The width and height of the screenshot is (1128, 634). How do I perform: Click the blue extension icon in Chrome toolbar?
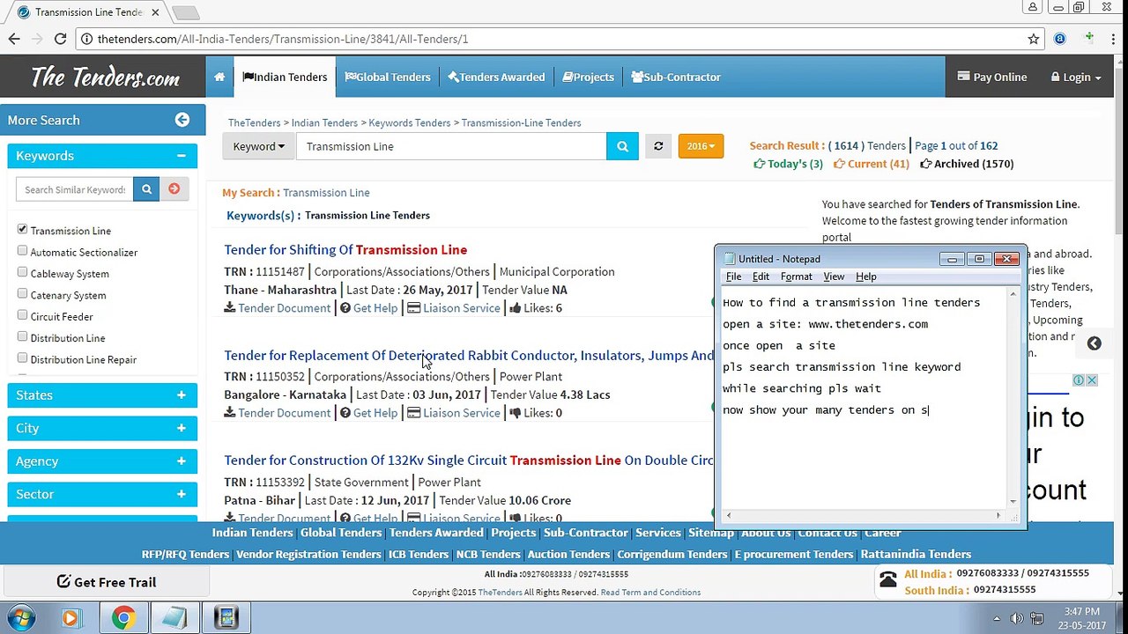1060,39
